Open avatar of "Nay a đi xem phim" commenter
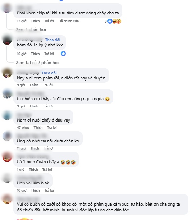This screenshot has height=220, width=196. click(7, 73)
